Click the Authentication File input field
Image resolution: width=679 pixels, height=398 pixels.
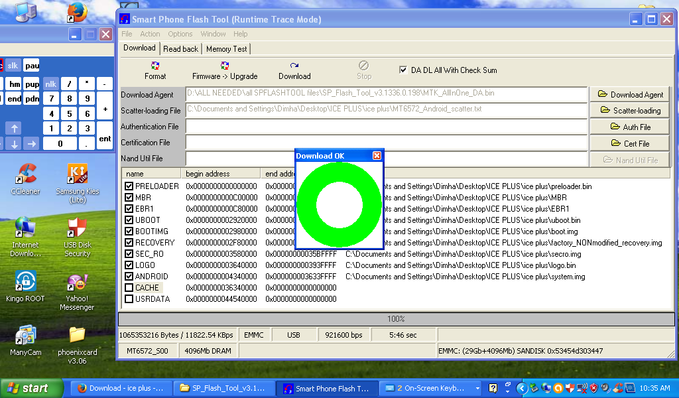387,127
